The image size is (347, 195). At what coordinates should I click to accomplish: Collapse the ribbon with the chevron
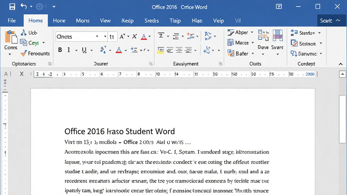341,64
